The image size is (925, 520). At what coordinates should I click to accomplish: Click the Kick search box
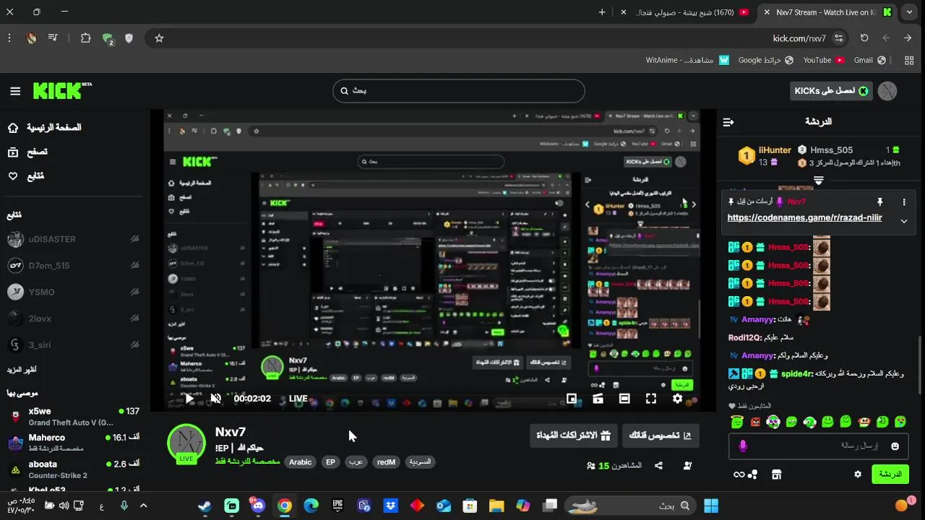pyautogui.click(x=459, y=91)
